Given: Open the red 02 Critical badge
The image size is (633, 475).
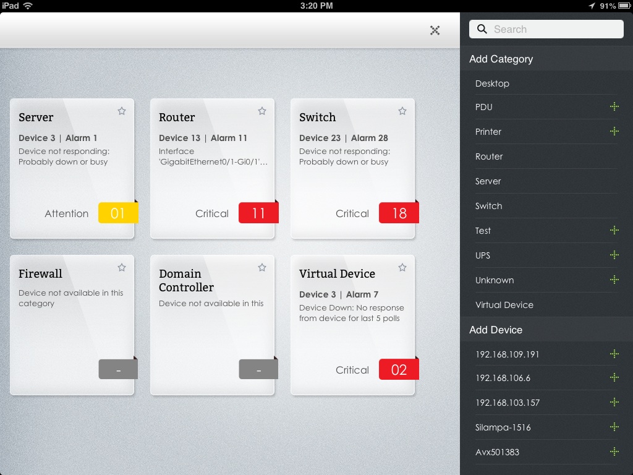Looking at the screenshot, I should coord(399,369).
